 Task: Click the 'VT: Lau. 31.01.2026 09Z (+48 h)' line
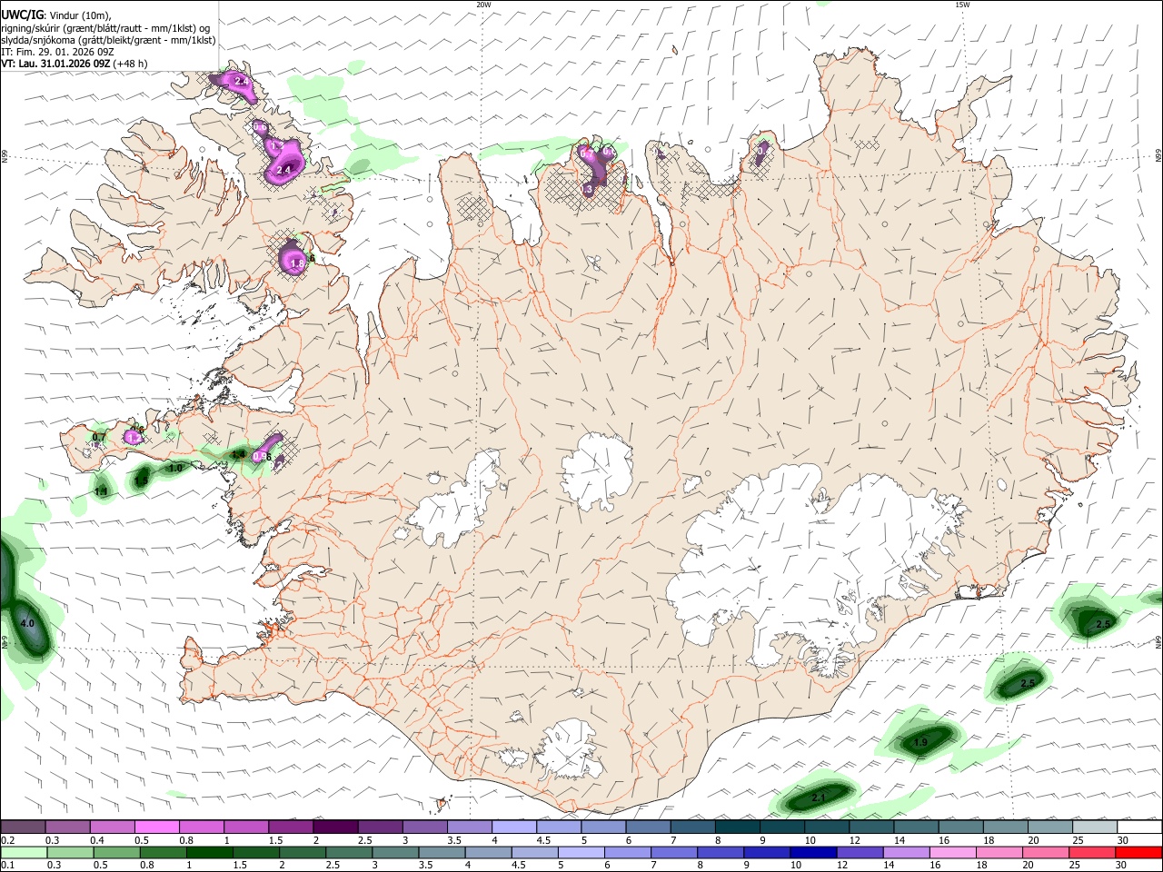click(x=74, y=64)
